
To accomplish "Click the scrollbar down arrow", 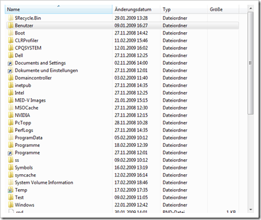I will click(250, 209).
